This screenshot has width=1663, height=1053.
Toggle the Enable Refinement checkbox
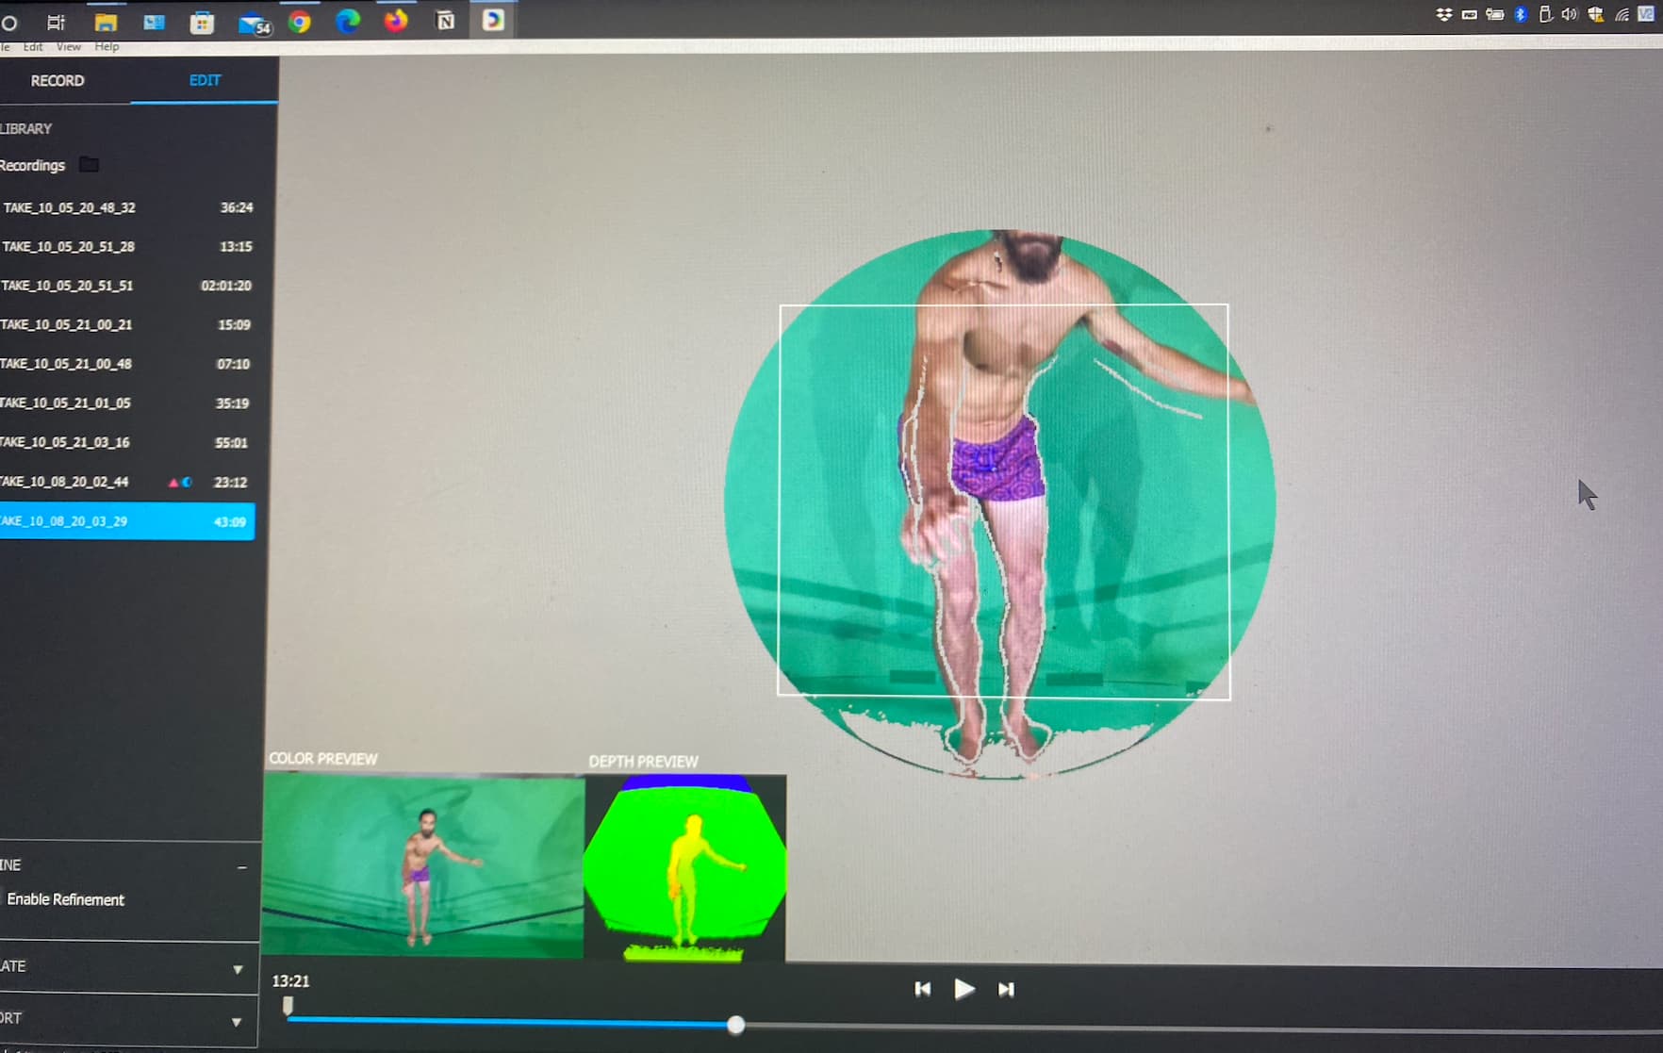pyautogui.click(x=3, y=899)
